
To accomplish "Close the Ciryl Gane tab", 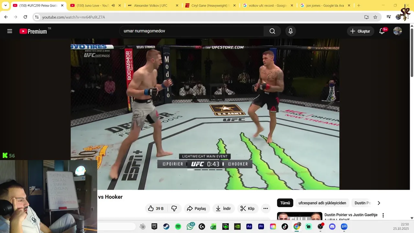I will pyautogui.click(x=234, y=6).
